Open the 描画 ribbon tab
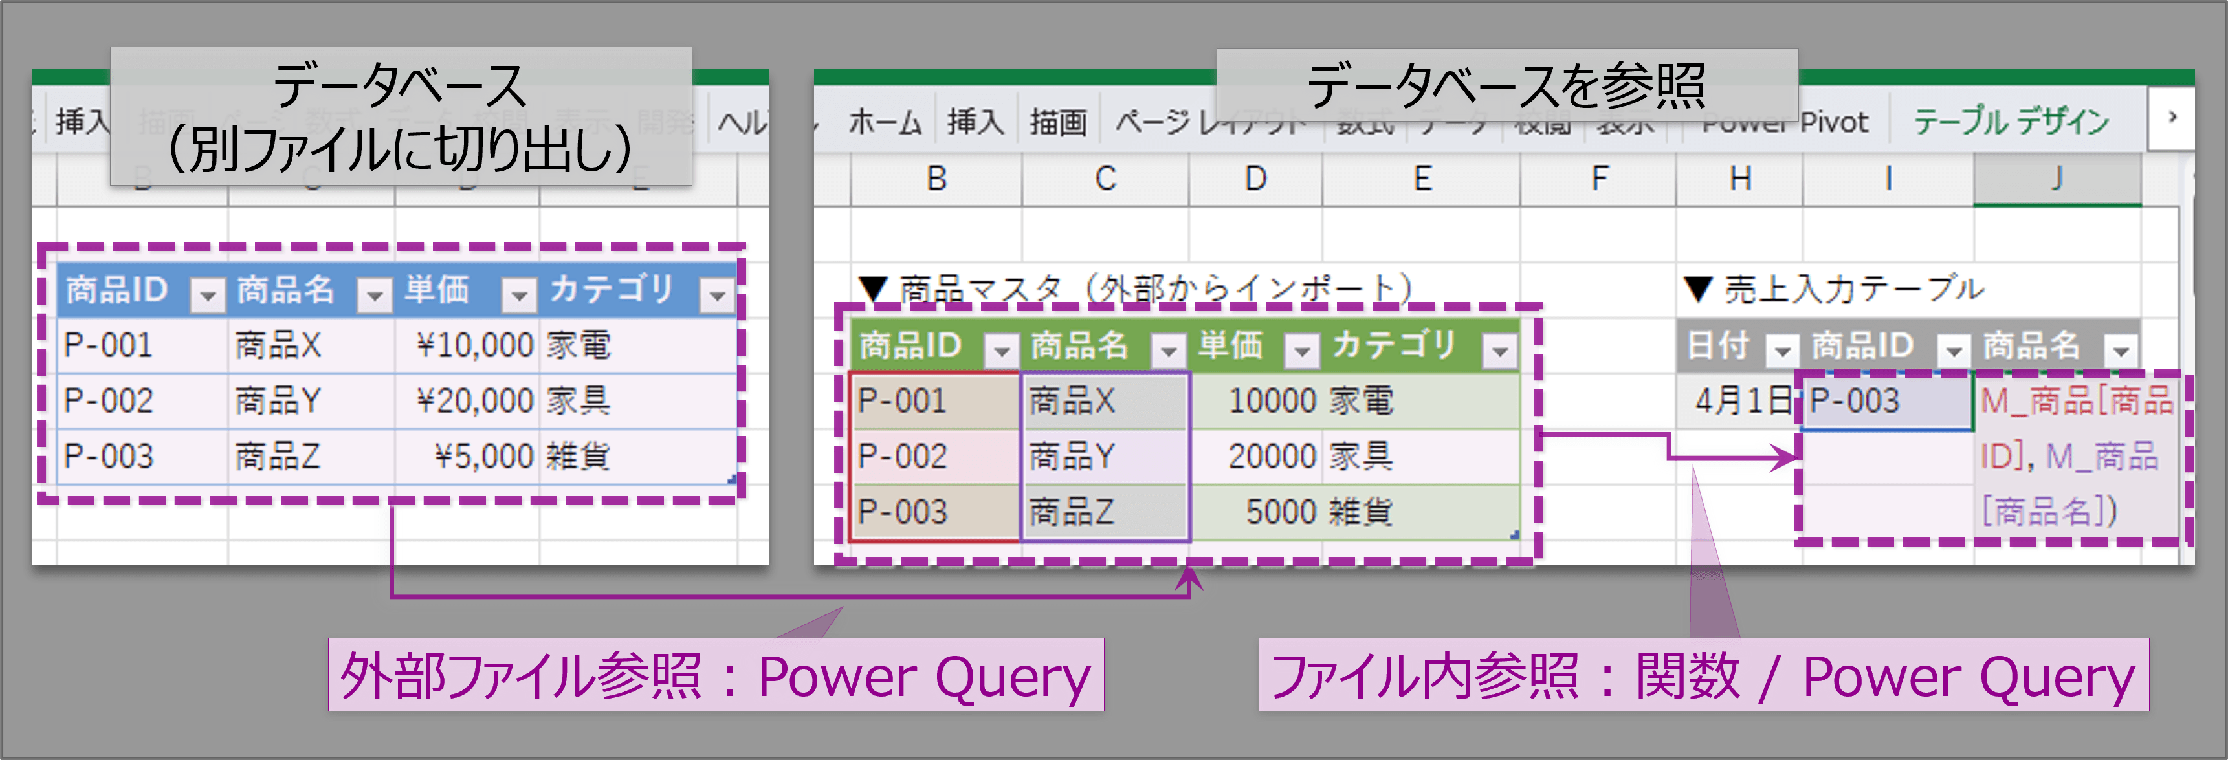 (1059, 122)
